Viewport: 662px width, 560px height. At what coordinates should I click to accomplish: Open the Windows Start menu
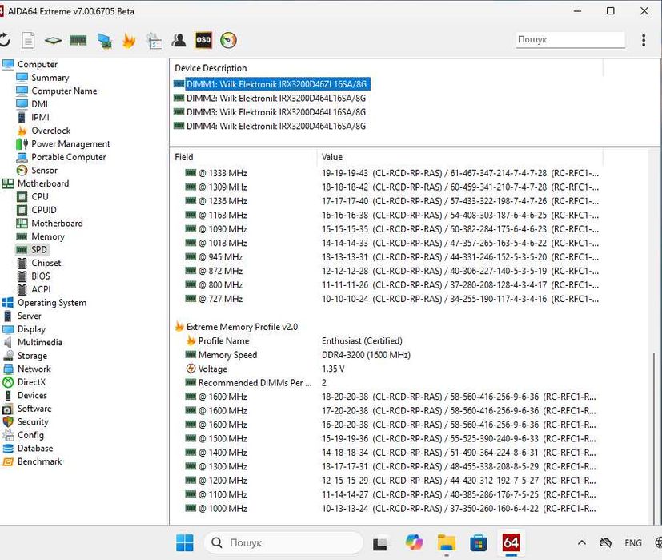pyautogui.click(x=184, y=542)
